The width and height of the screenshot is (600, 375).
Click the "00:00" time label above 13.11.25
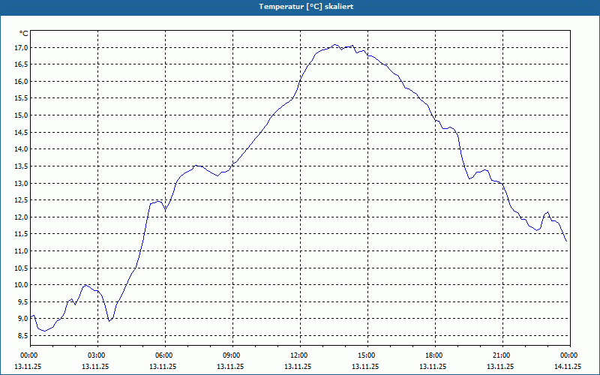tap(28, 355)
